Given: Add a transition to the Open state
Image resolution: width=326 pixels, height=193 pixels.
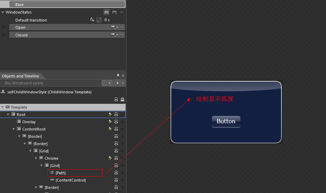Looking at the screenshot, I should tap(114, 27).
